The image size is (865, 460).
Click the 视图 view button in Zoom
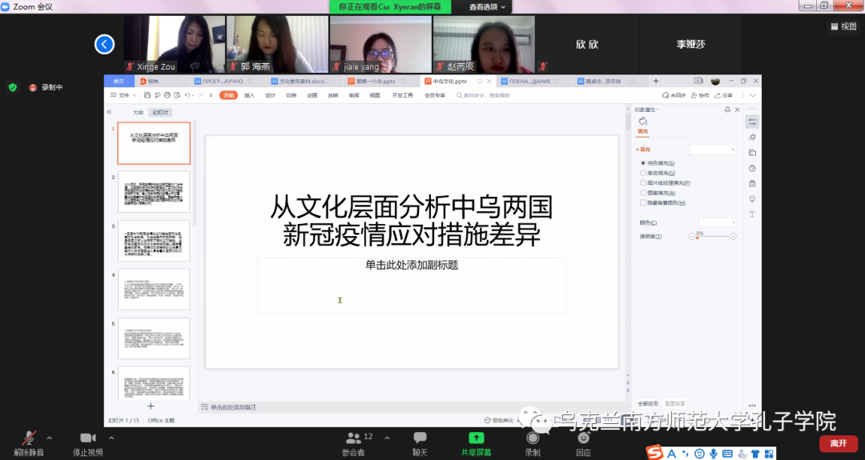click(843, 26)
